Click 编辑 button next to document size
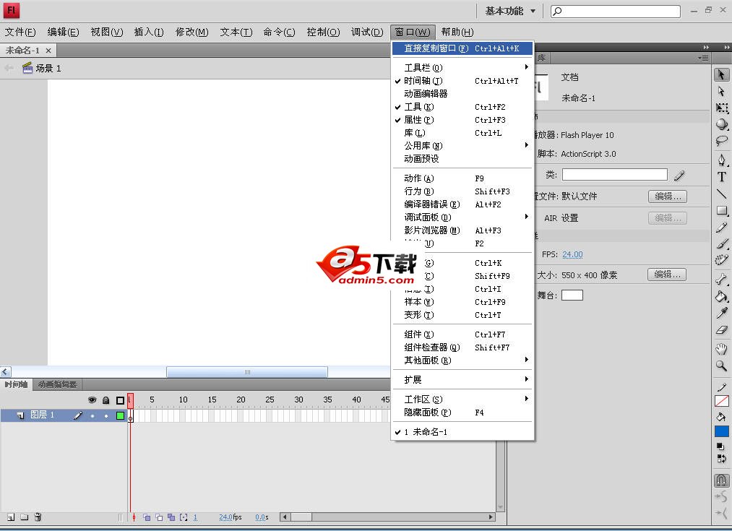The image size is (732, 531). point(666,275)
